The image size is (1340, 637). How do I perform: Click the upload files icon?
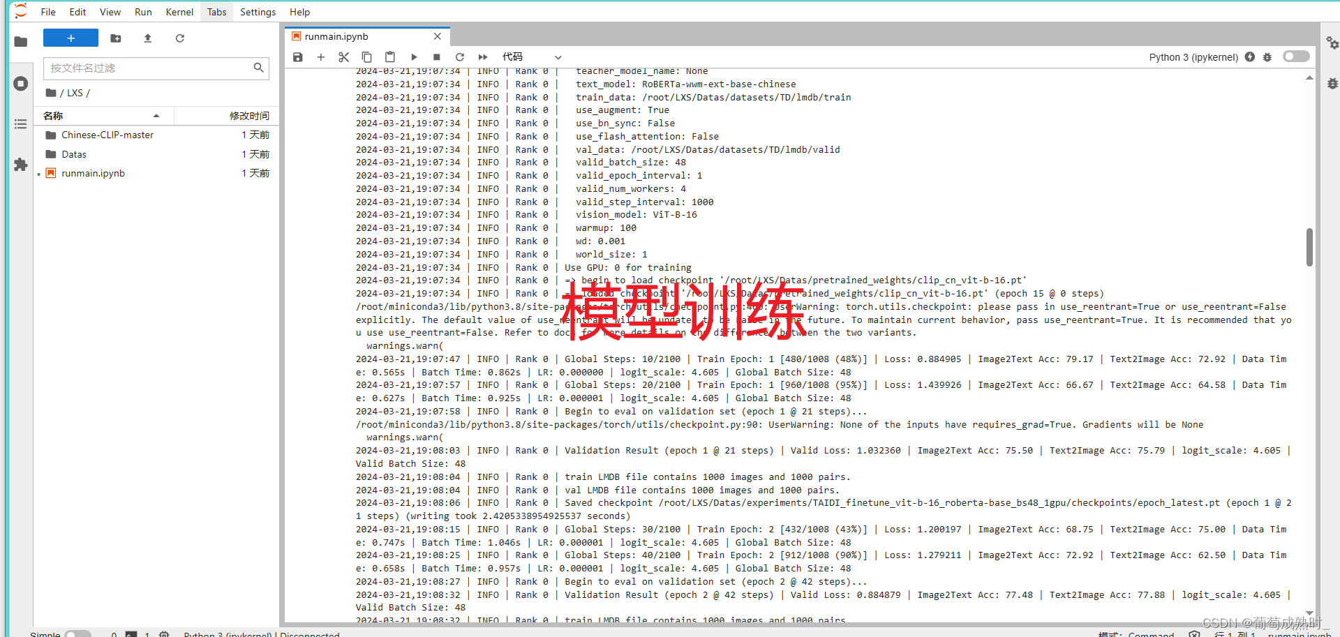[x=148, y=38]
